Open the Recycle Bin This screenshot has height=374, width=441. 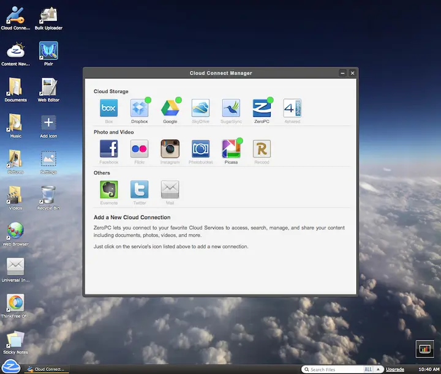48,198
